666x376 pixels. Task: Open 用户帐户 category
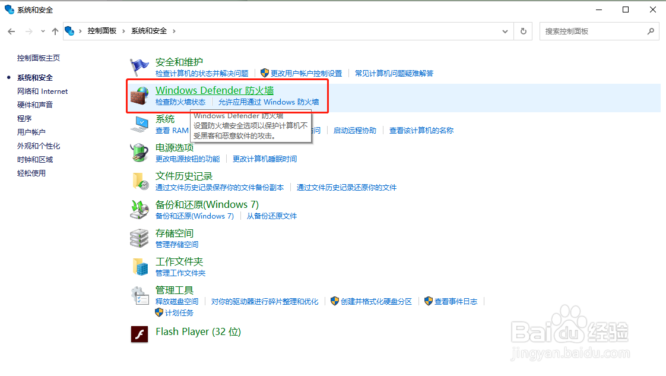point(31,132)
